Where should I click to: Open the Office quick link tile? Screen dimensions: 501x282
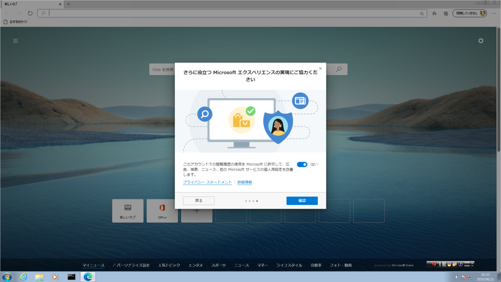[162, 211]
